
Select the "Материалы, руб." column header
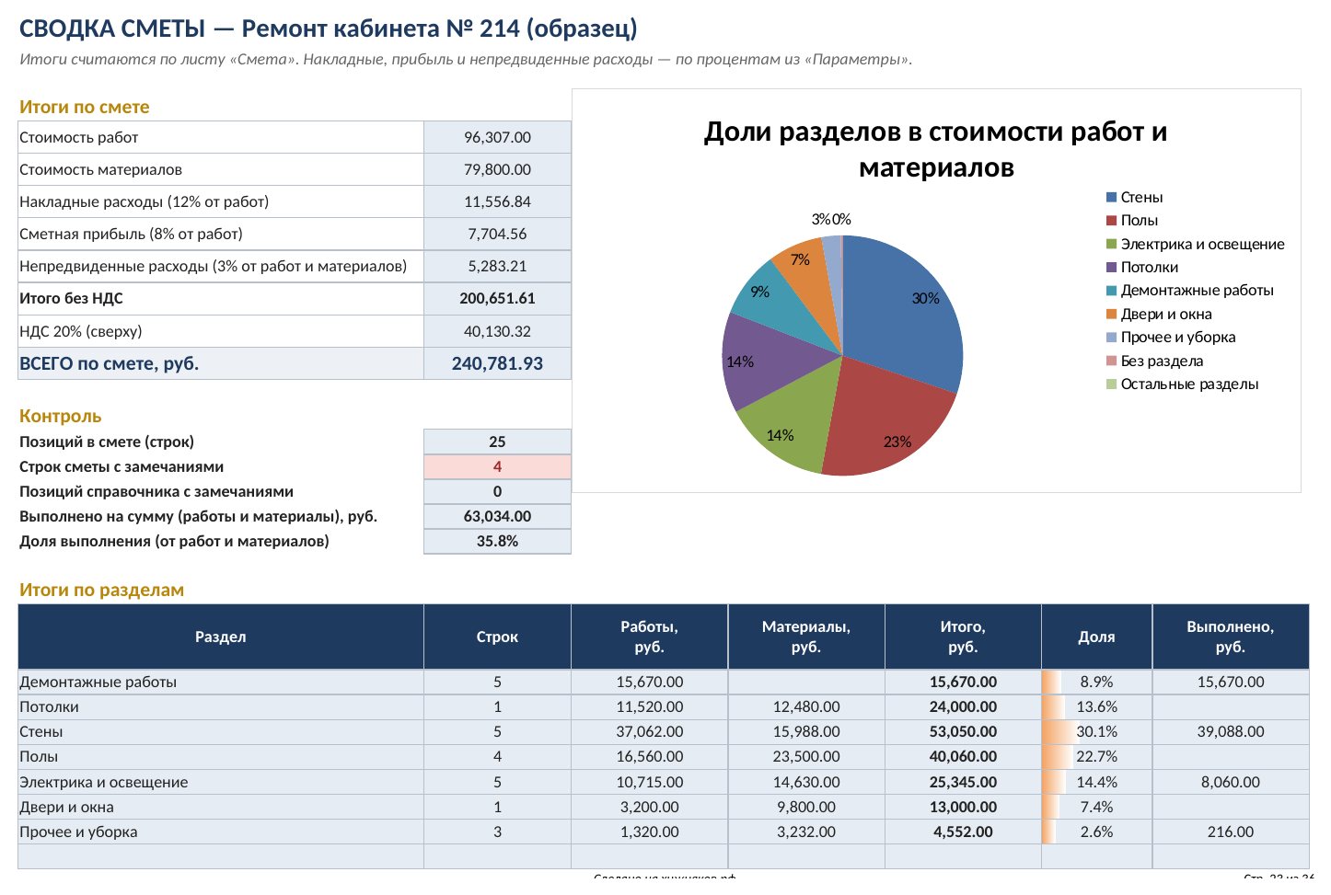tap(806, 637)
